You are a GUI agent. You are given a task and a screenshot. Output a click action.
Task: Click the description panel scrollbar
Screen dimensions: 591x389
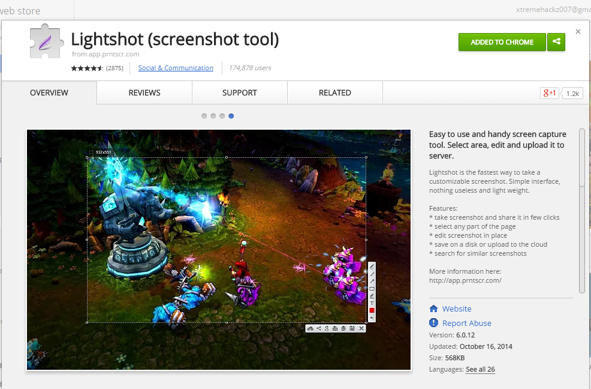click(x=582, y=211)
